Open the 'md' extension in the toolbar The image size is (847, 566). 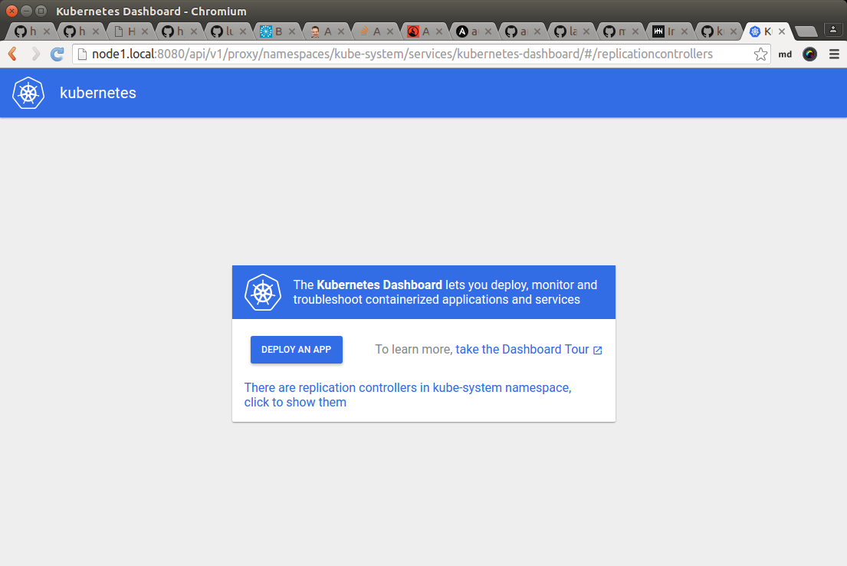785,54
